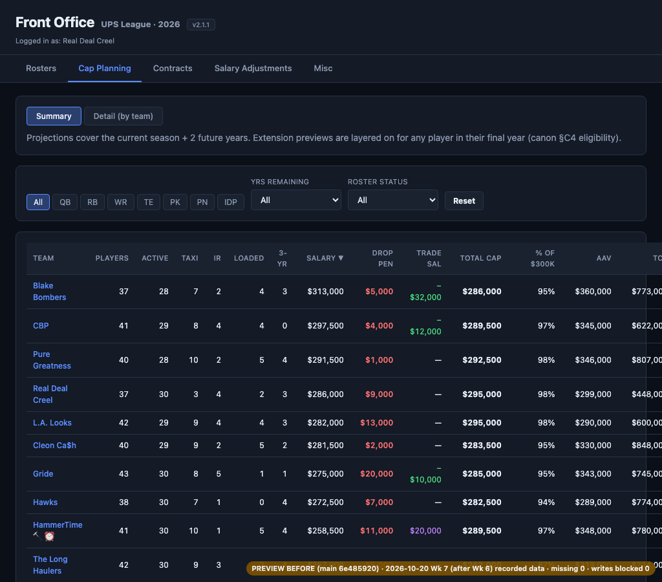The height and width of the screenshot is (582, 662).
Task: Filter positions by PN
Action: click(202, 202)
